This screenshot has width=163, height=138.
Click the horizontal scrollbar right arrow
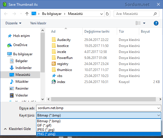pos(160,99)
